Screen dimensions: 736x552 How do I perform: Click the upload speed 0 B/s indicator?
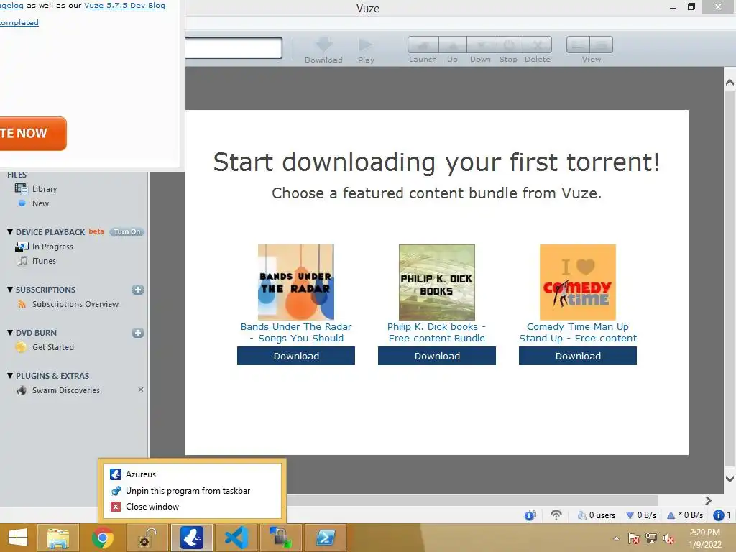[685, 515]
